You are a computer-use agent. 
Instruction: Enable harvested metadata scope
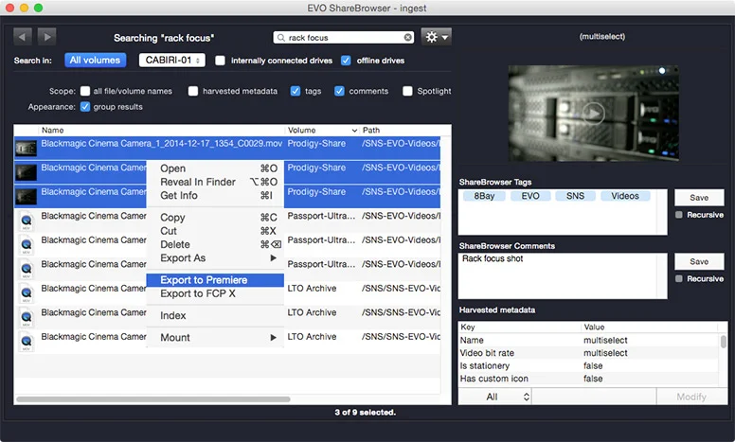tap(193, 91)
